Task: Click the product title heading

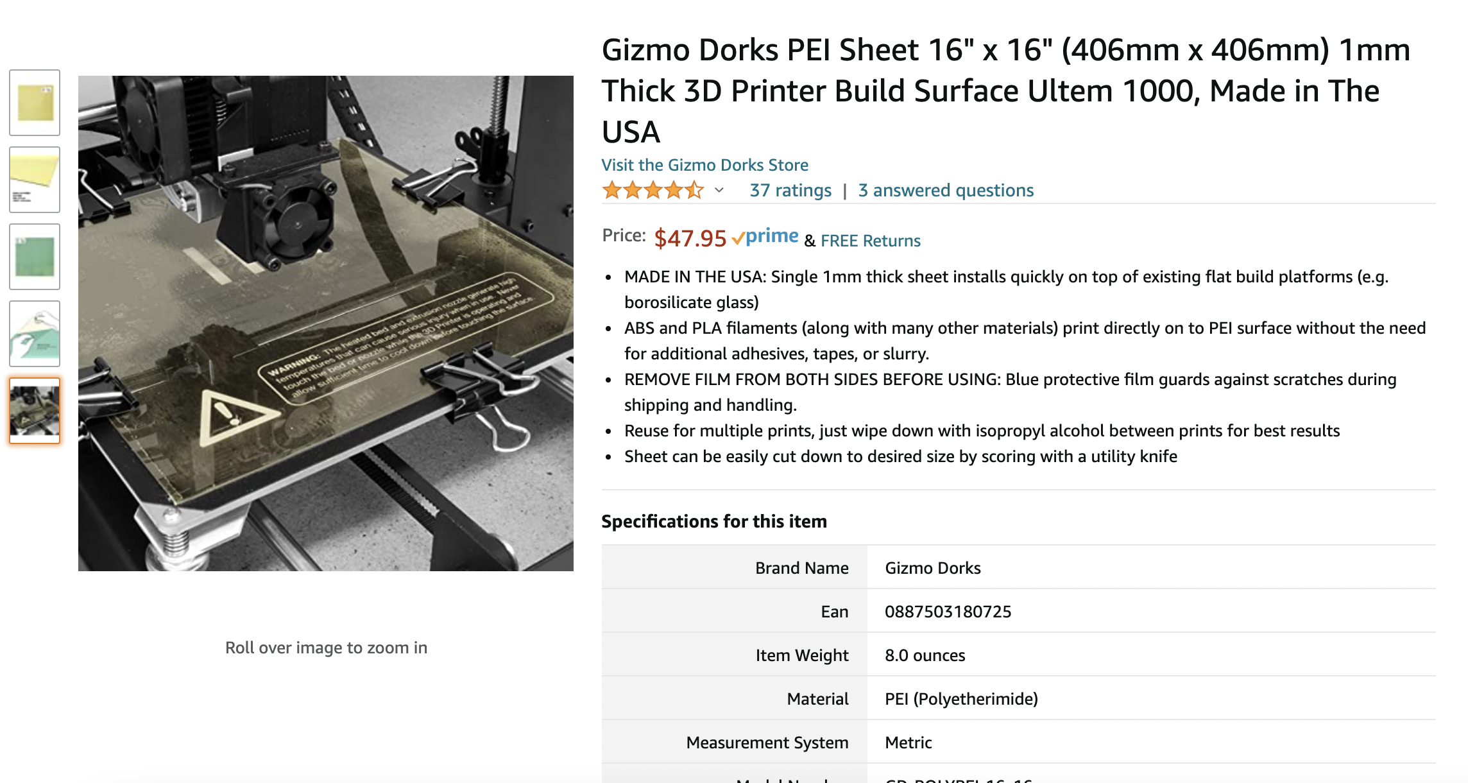Action: [x=1005, y=90]
